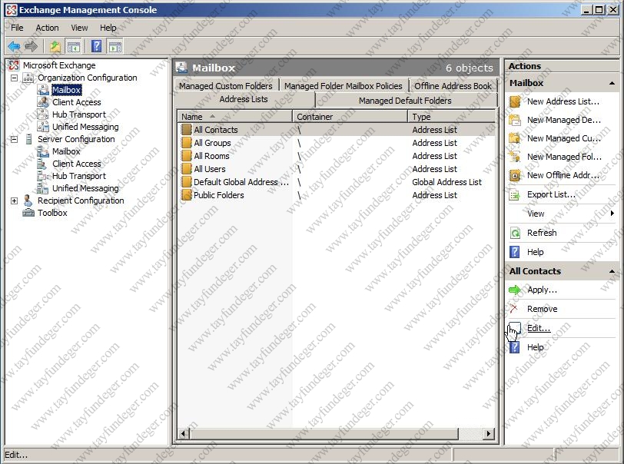Click the Recipient Configuration node icon

coord(28,201)
